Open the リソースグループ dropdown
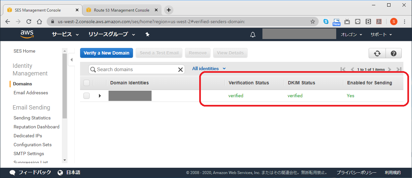The width and height of the screenshot is (412, 178). point(112,34)
